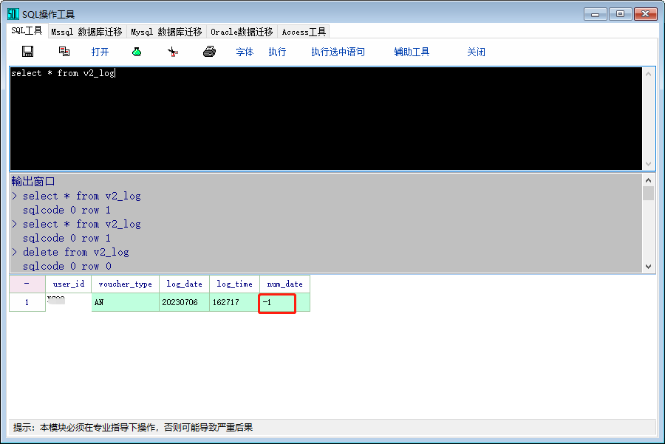The image size is (665, 444).
Task: Click 关闭 in the toolbar
Action: point(476,52)
